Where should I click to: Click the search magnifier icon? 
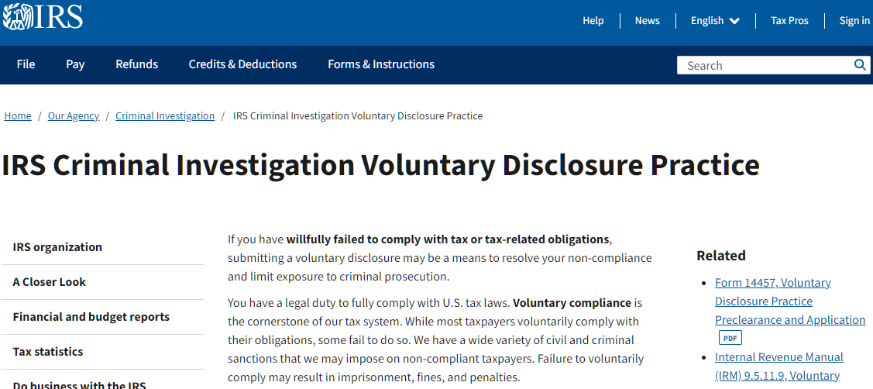[860, 64]
